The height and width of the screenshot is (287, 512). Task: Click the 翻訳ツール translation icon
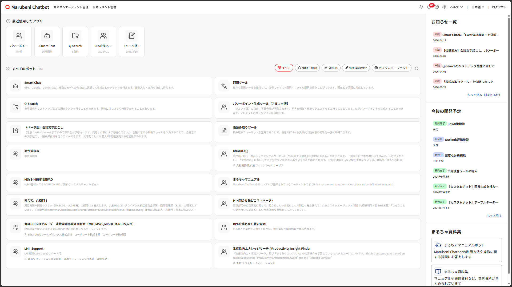224,86
